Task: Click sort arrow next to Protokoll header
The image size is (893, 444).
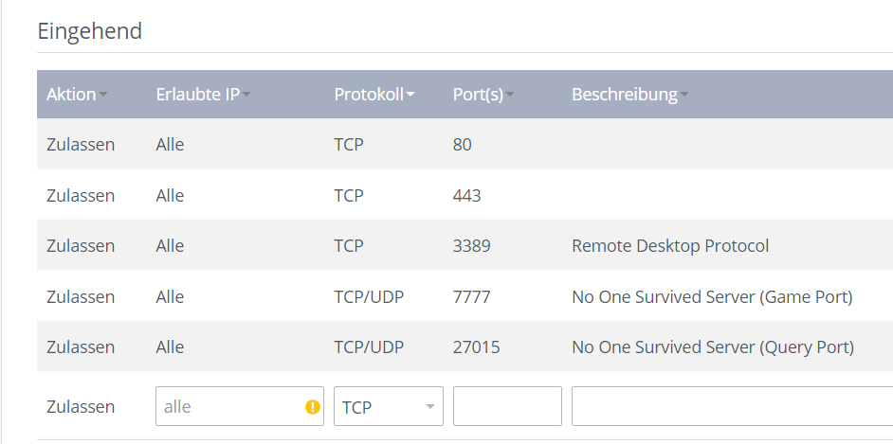Action: coord(410,95)
